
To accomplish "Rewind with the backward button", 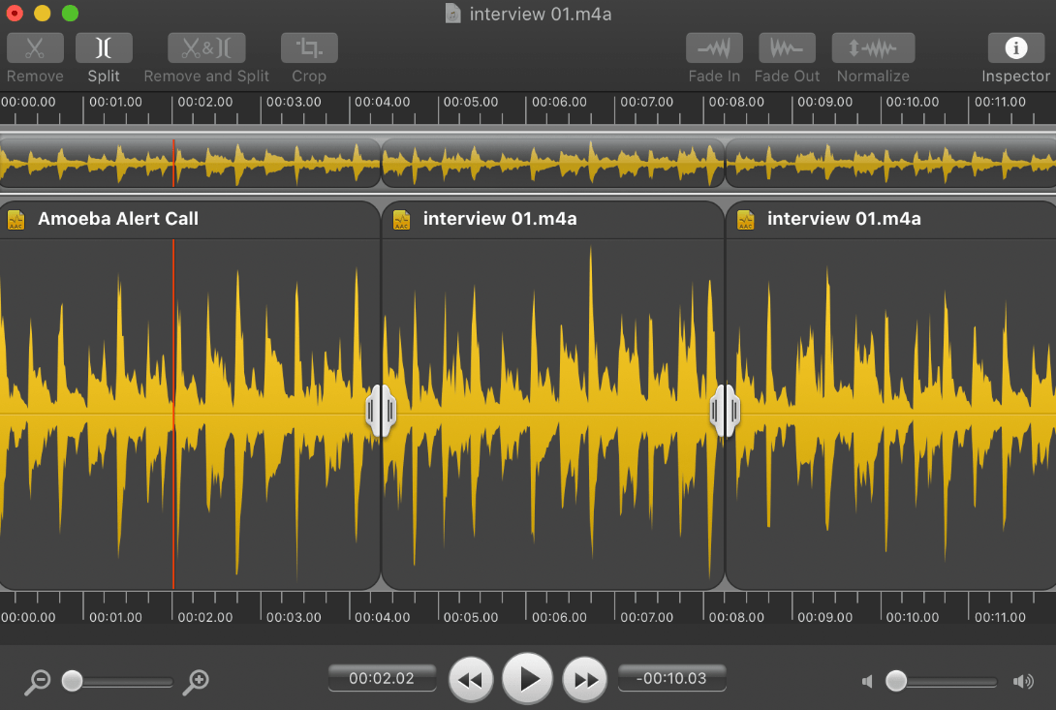I will 471,680.
